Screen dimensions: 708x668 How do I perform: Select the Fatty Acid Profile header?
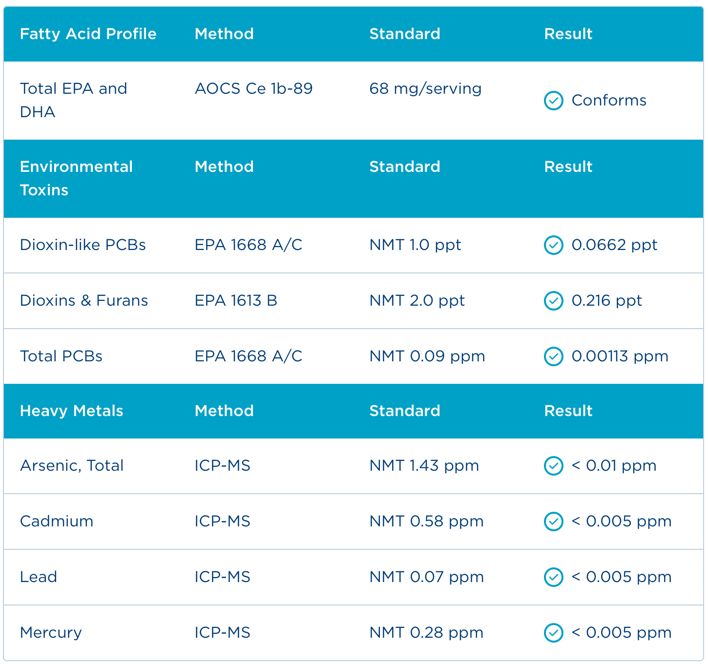tap(88, 34)
